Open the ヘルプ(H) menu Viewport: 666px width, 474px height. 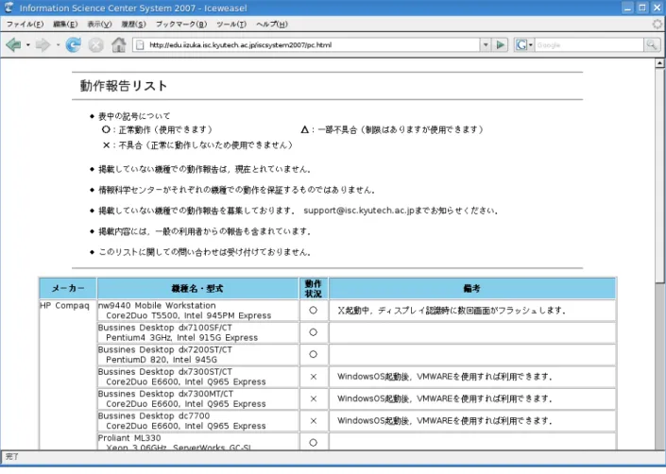[x=272, y=25]
